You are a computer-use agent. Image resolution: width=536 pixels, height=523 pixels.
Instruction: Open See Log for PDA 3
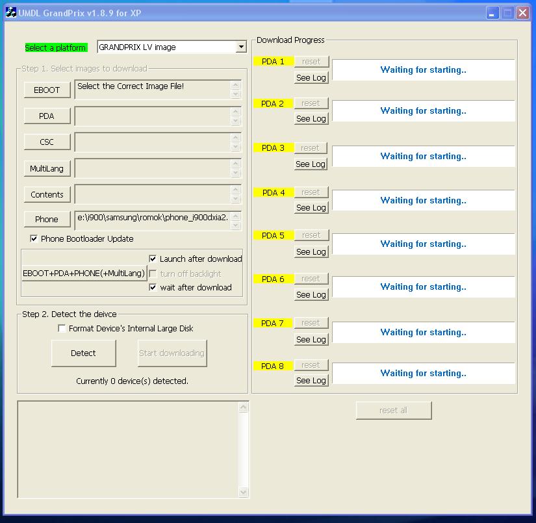(311, 164)
